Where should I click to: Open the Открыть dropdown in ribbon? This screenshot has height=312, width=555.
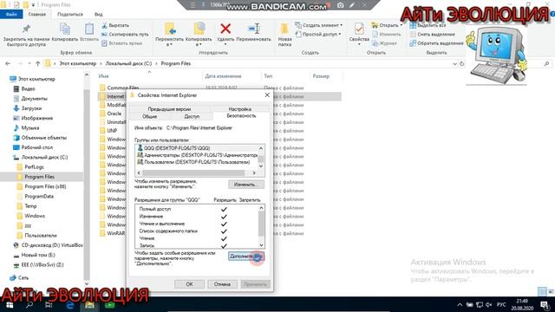pyautogui.click(x=387, y=25)
